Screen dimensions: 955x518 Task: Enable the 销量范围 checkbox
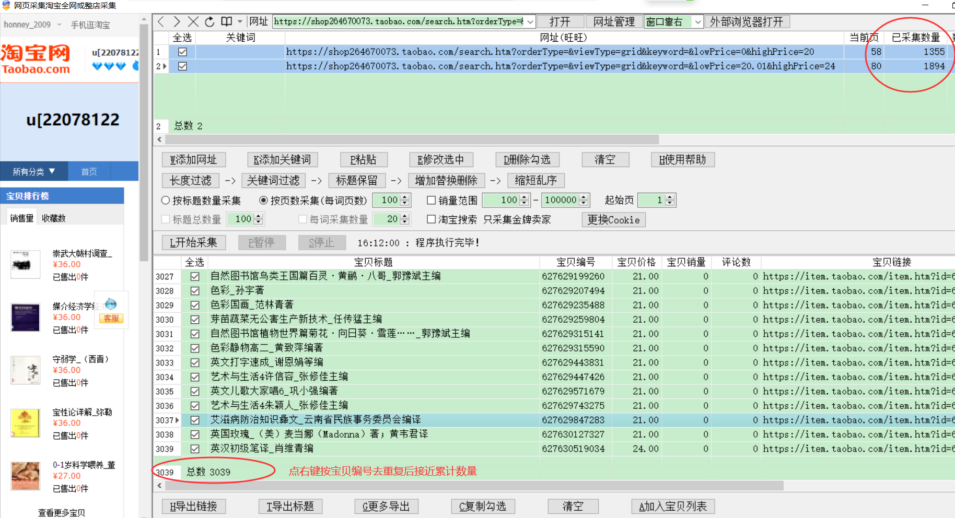[x=431, y=200]
